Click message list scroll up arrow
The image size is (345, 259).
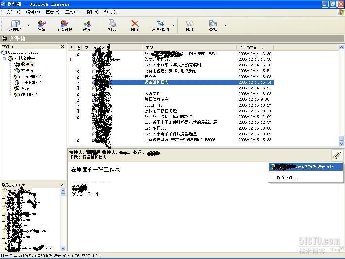point(341,47)
